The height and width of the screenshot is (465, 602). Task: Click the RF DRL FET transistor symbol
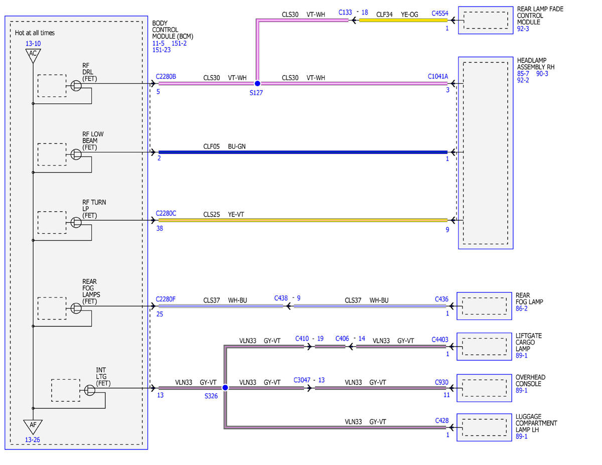pyautogui.click(x=75, y=86)
